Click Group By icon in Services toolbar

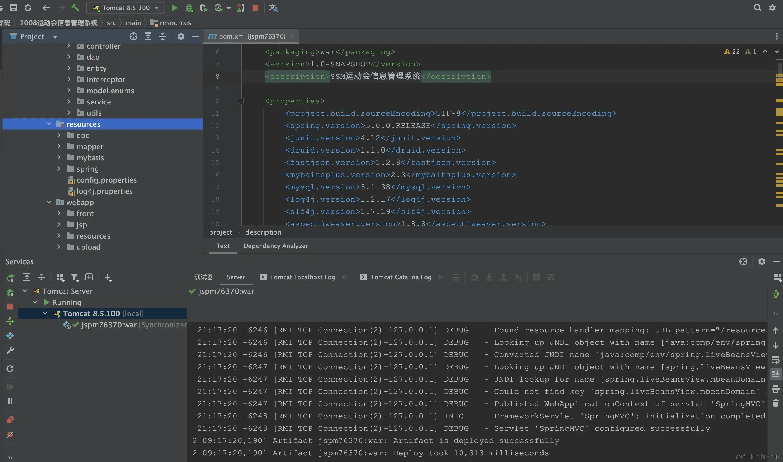pos(60,277)
